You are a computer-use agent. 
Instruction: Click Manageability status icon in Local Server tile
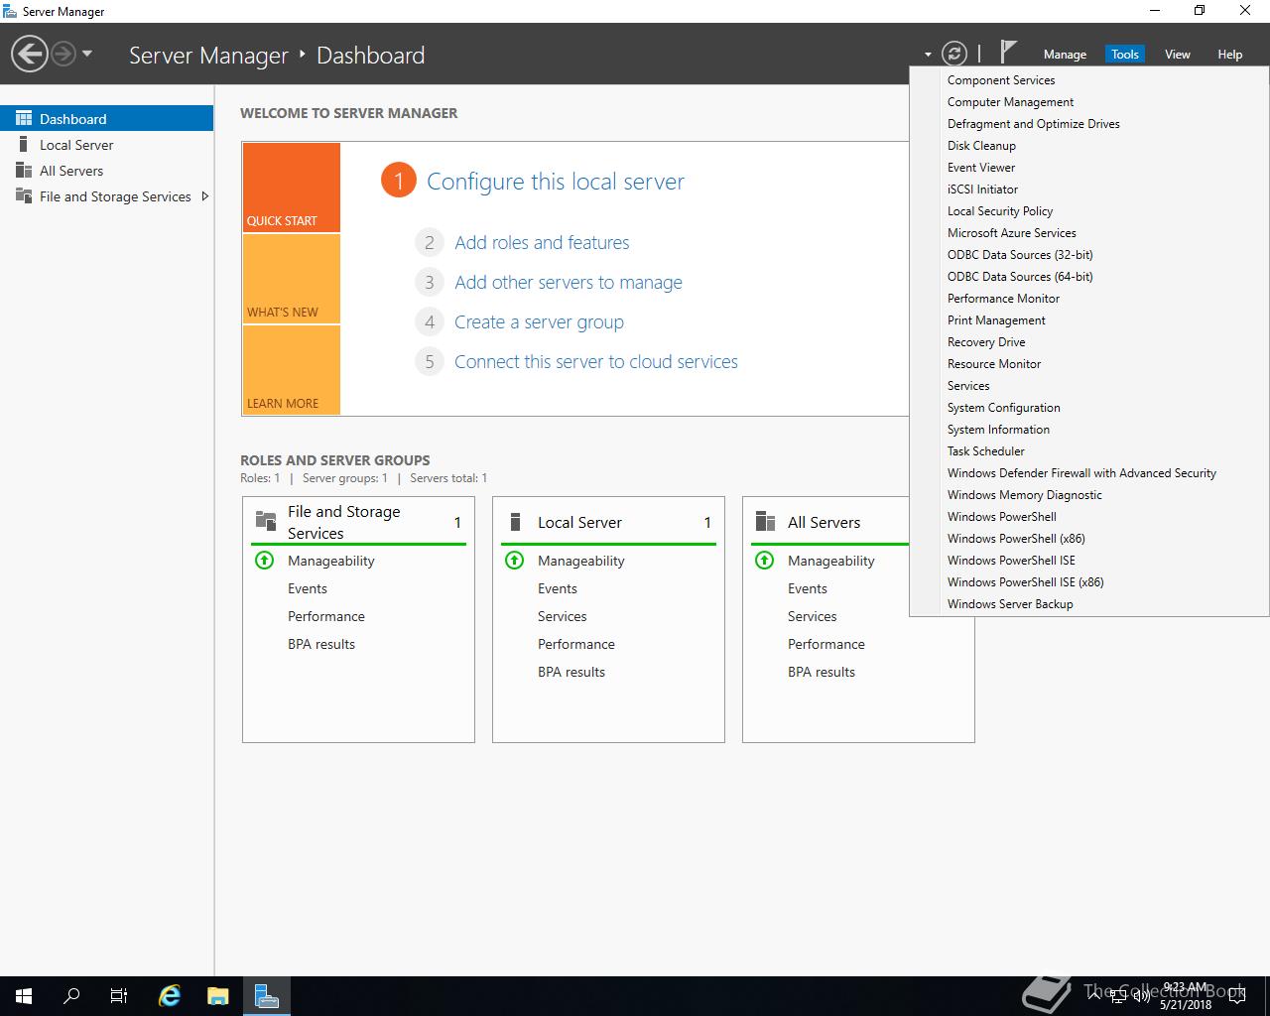pos(514,561)
